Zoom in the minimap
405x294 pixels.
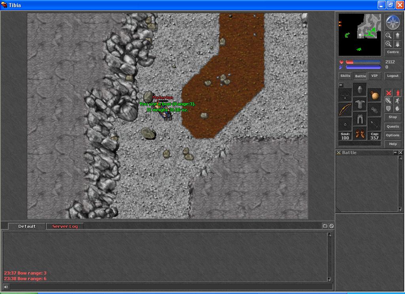click(x=388, y=44)
